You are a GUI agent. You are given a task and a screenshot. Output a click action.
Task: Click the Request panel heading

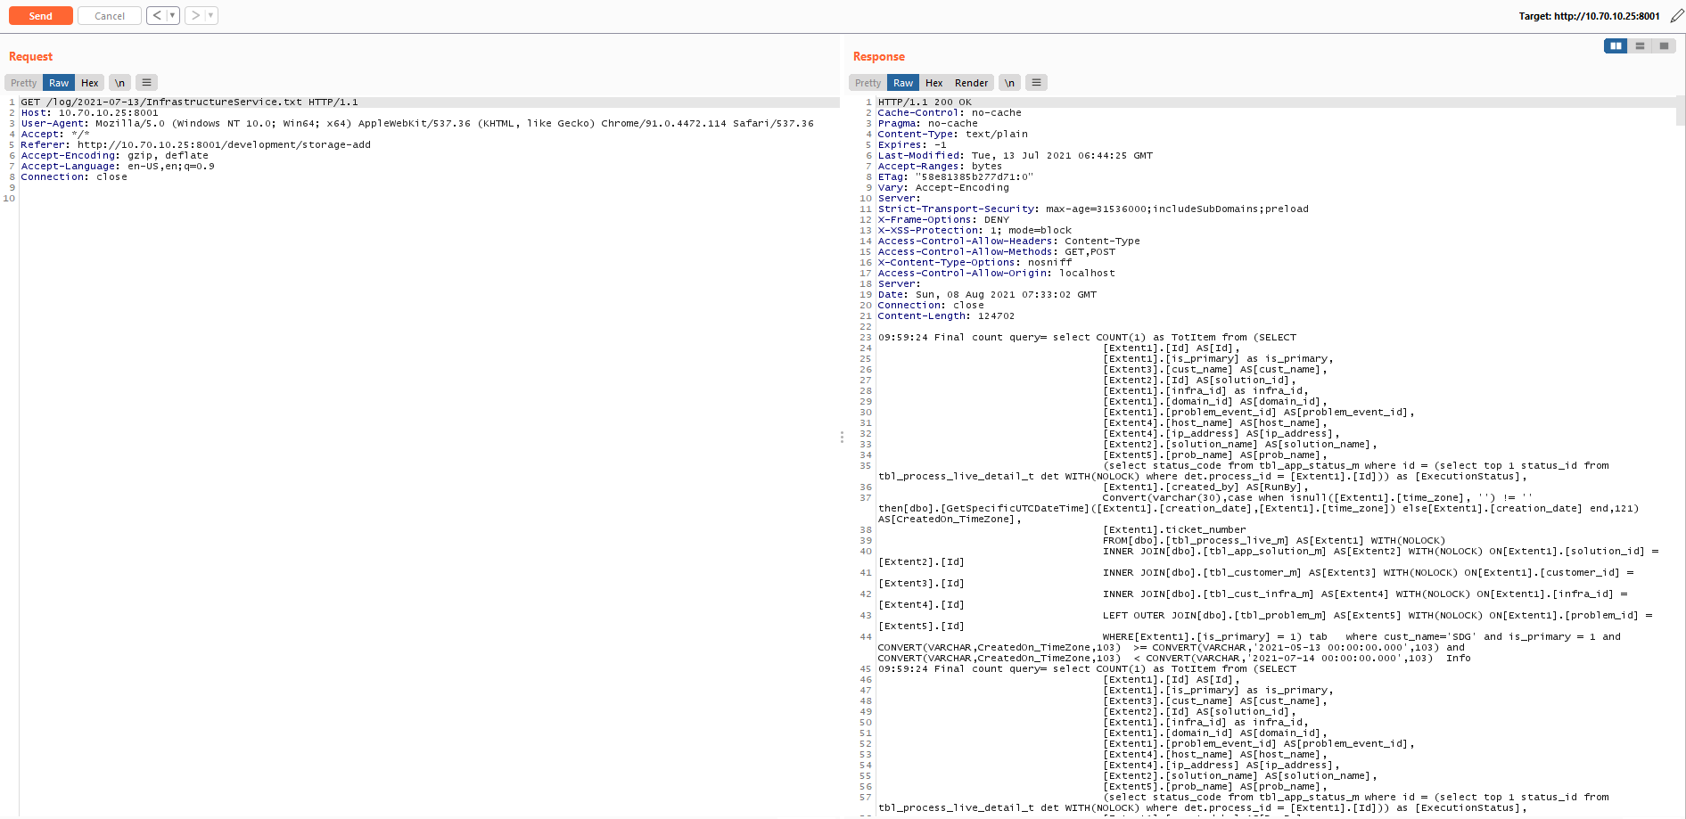(31, 56)
